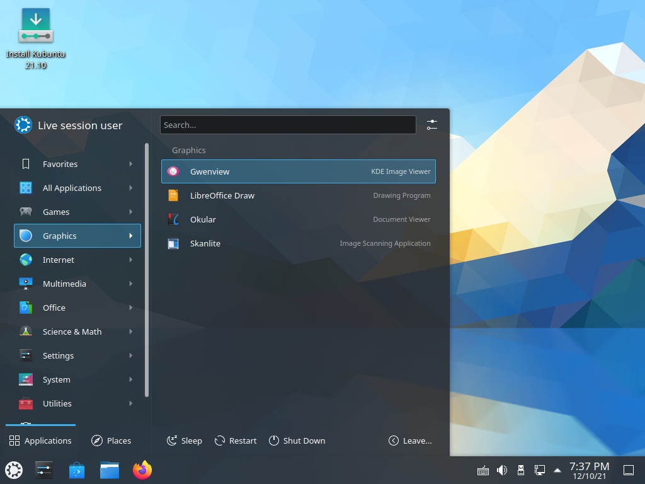The image size is (645, 484).
Task: Switch to the Places tab
Action: 111,441
